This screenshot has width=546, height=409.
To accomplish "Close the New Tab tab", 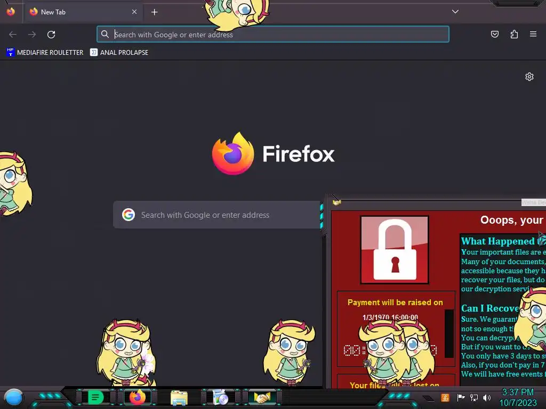I will (x=134, y=12).
